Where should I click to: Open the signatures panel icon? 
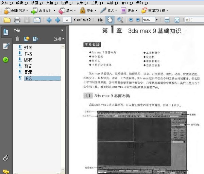[x=6, y=46]
